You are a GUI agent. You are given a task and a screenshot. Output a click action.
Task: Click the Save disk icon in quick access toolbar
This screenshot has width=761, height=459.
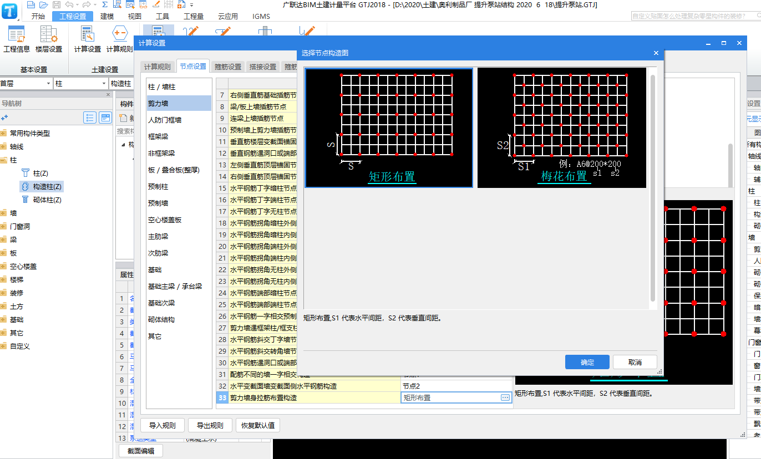57,4
